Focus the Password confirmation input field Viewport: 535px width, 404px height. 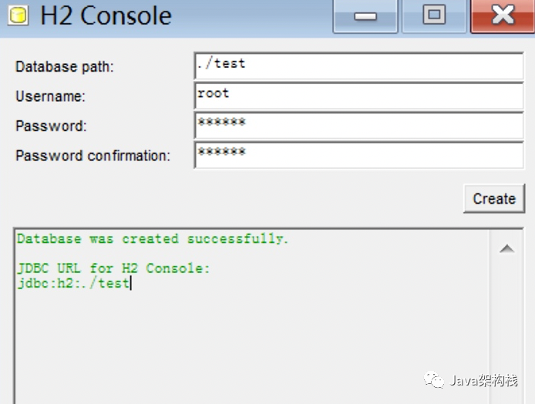tap(358, 155)
